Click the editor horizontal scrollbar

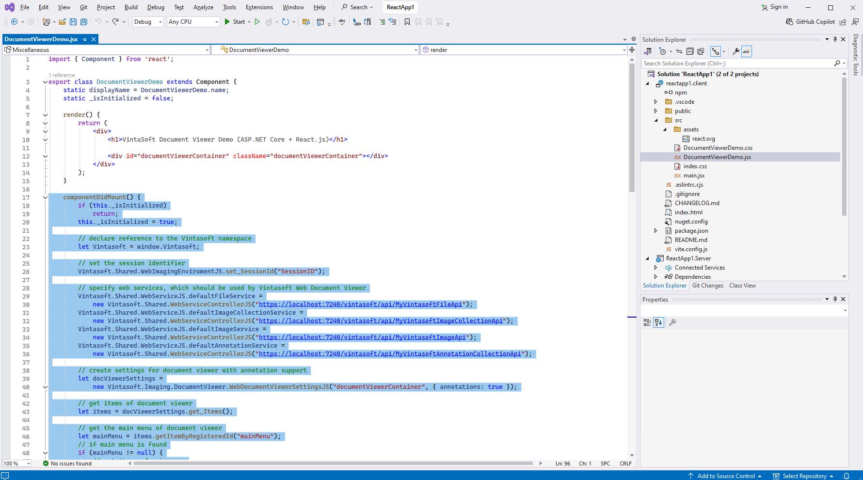point(333,464)
